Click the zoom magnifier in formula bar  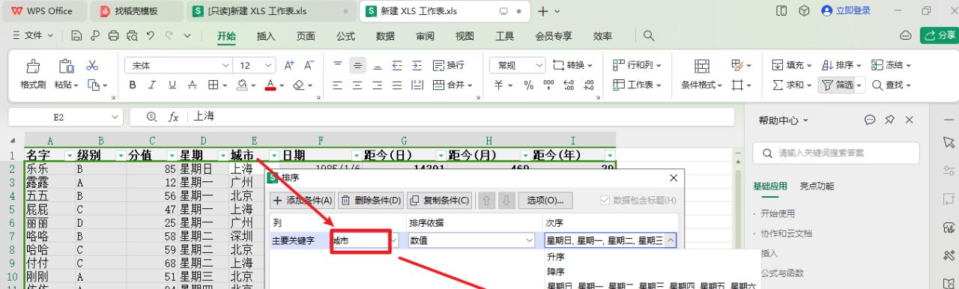[152, 117]
